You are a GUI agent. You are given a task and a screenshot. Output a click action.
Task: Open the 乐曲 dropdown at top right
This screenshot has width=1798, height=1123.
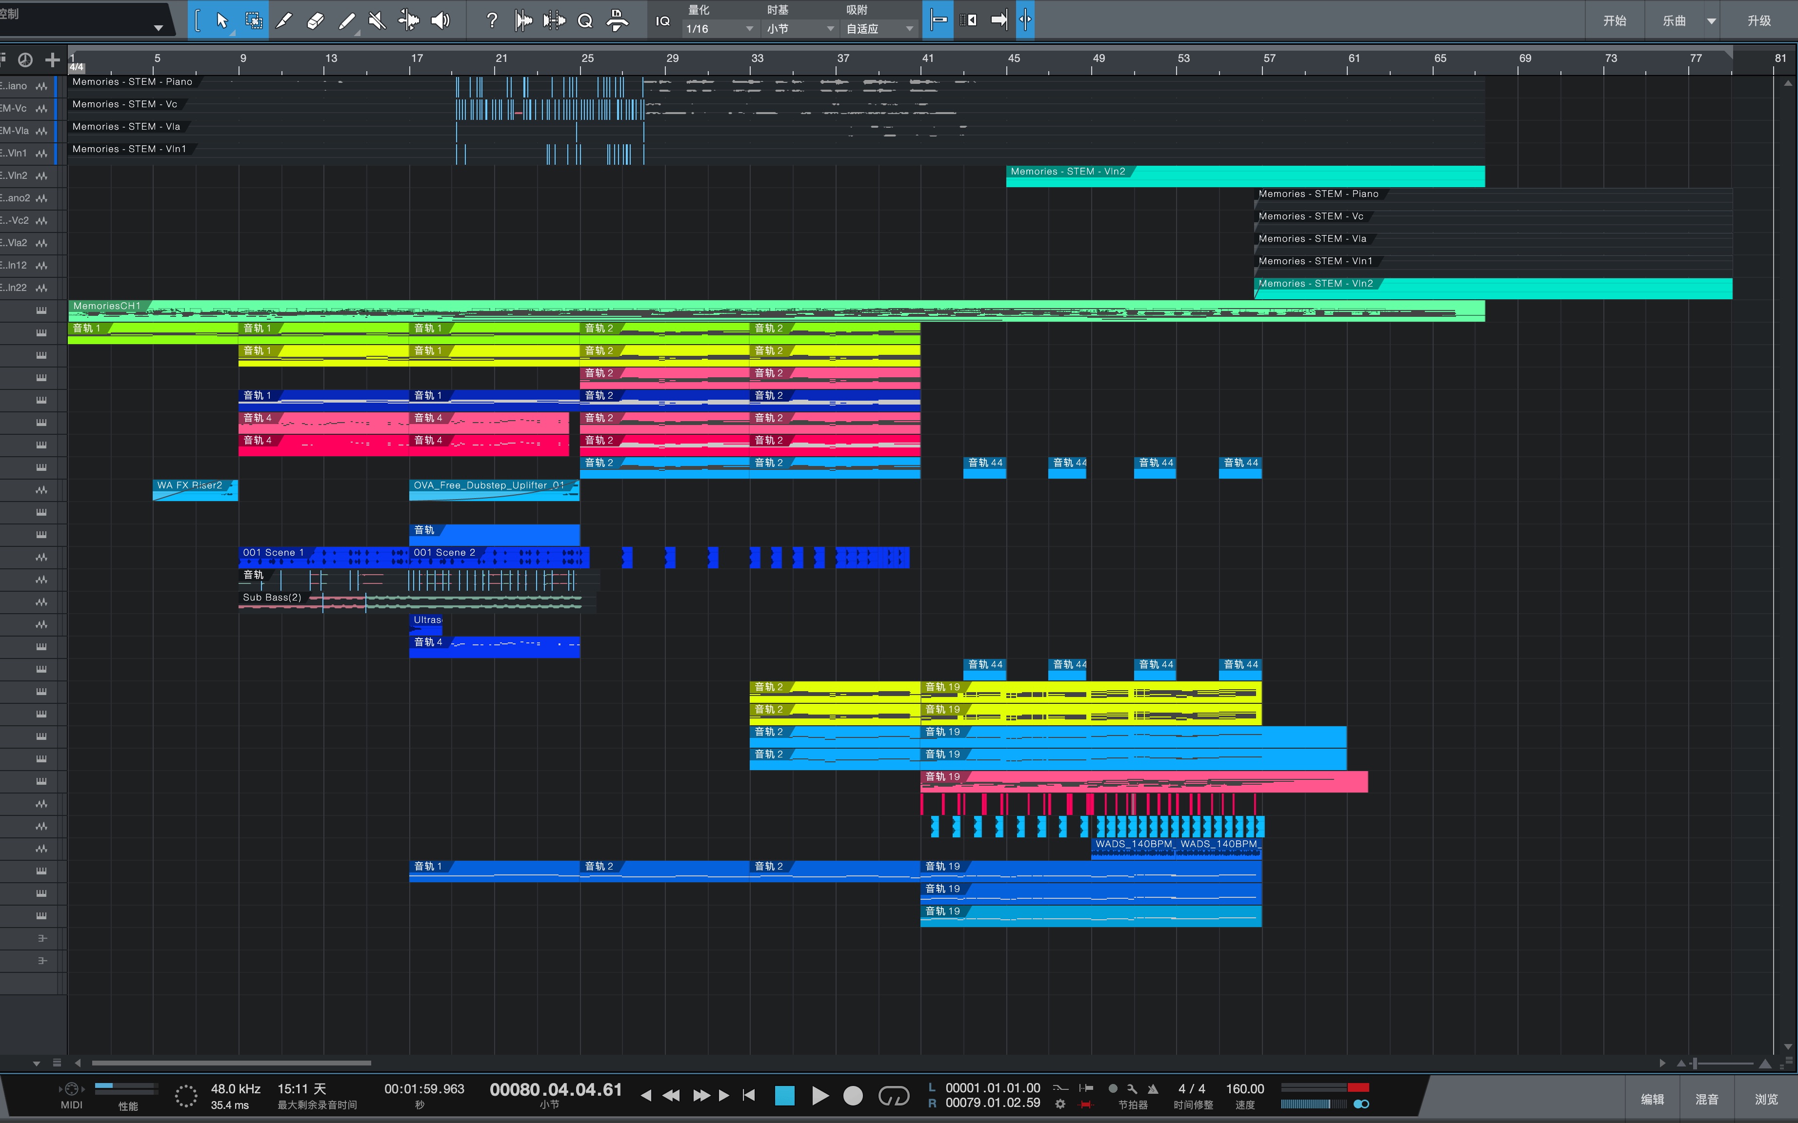click(1685, 20)
